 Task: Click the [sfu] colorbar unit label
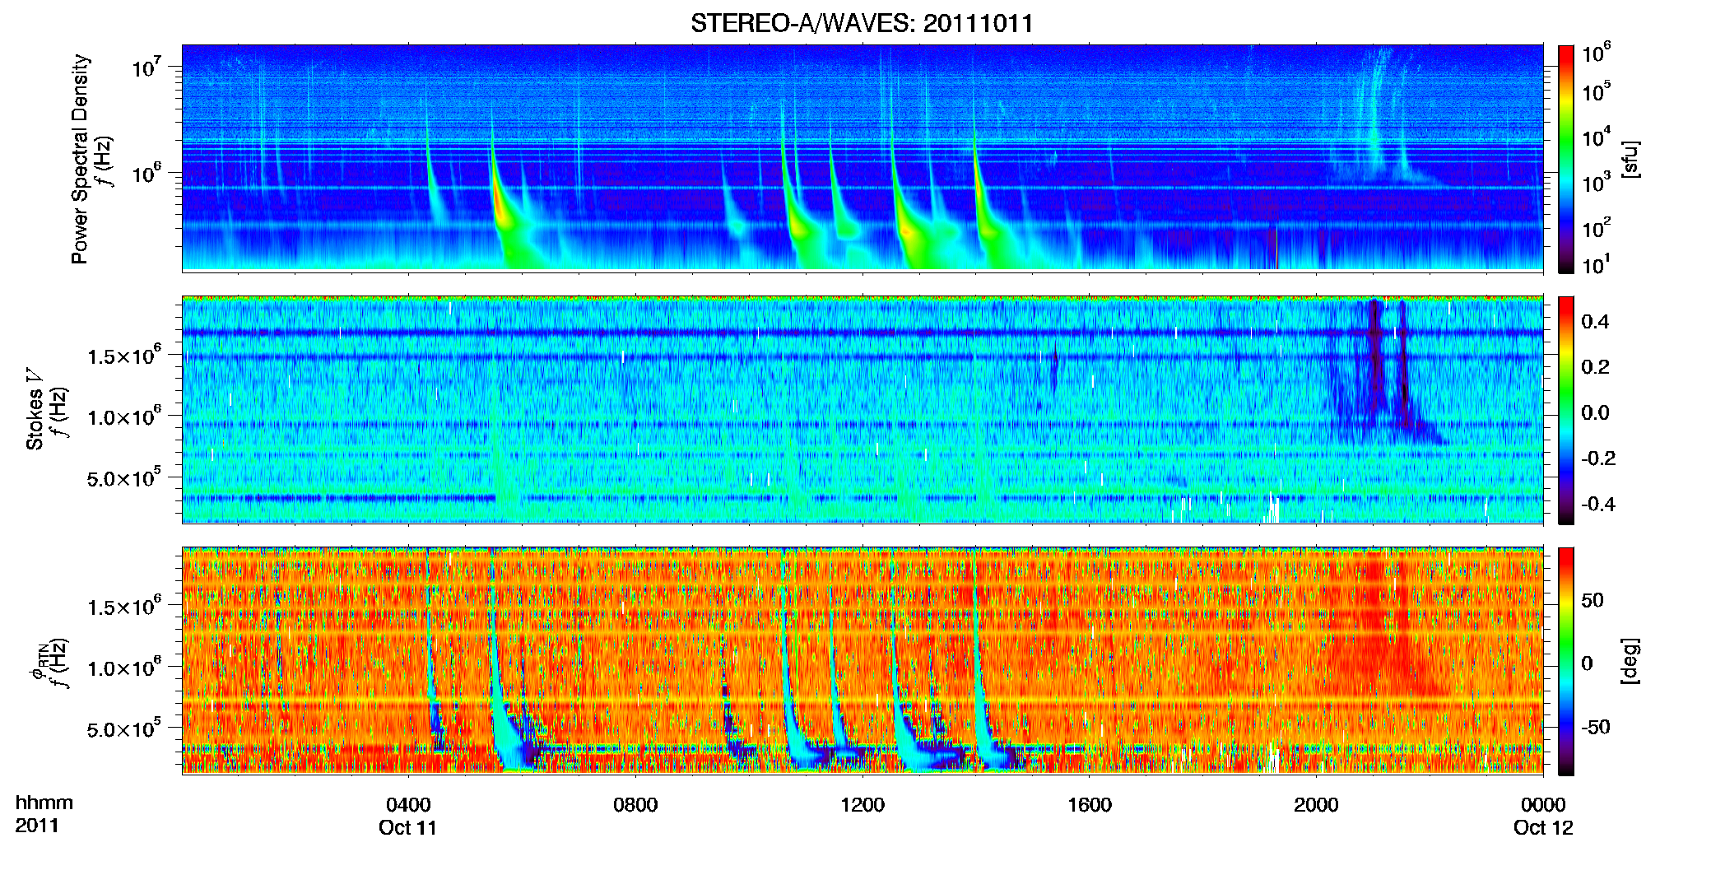point(1630,159)
